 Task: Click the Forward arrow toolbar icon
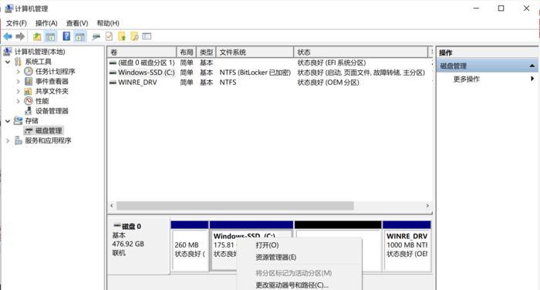coord(20,36)
